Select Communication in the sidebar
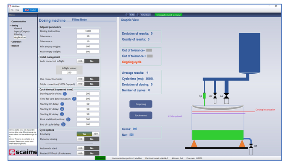This screenshot has width=294, height=165. (18, 21)
